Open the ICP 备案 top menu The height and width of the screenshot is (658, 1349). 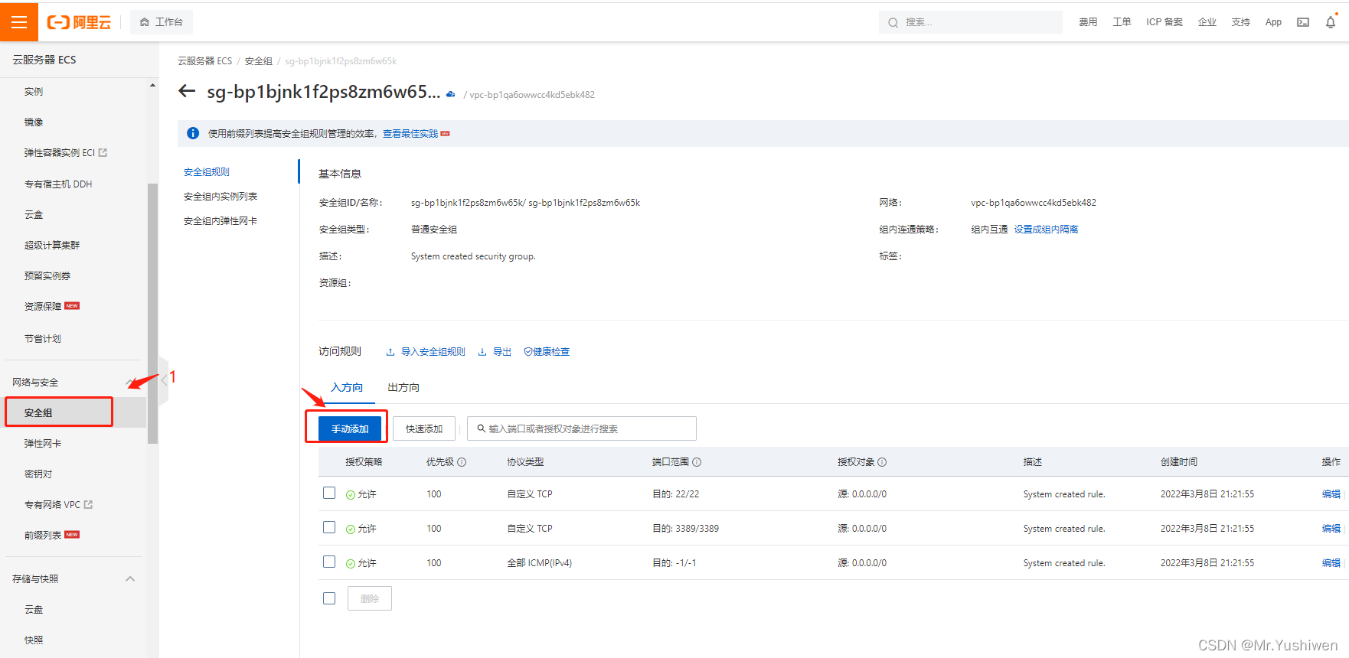tap(1164, 22)
